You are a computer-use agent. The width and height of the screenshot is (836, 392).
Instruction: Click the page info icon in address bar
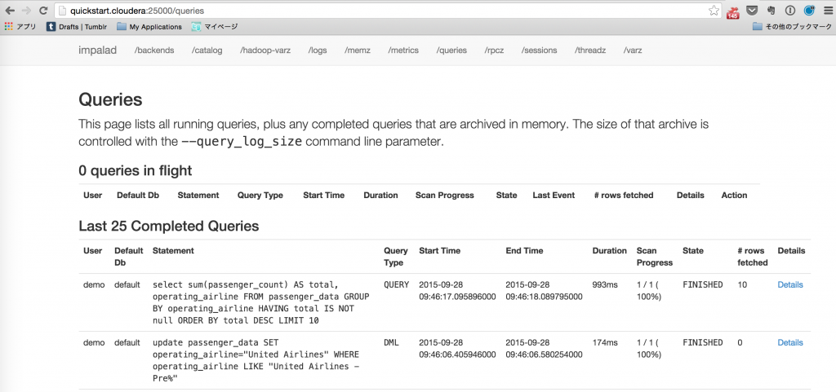pos(63,10)
